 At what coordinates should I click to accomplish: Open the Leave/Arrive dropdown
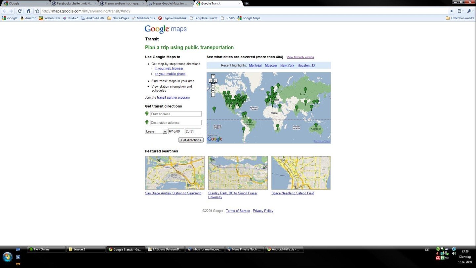click(156, 131)
